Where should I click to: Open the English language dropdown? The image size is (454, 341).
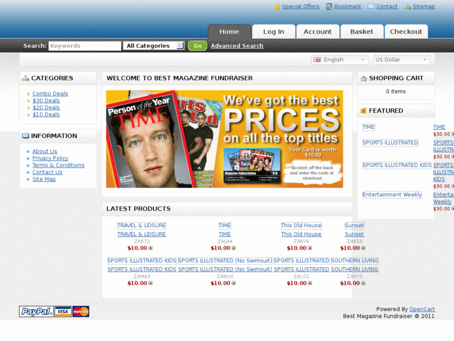[339, 60]
